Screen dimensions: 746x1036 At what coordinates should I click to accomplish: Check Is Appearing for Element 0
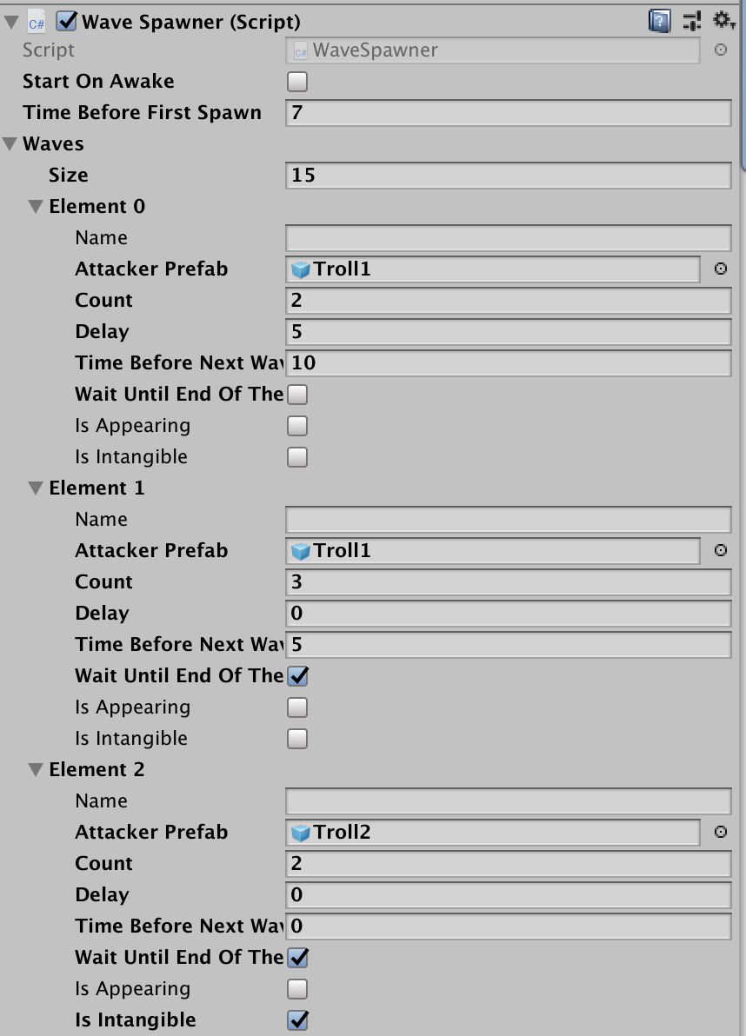click(x=297, y=426)
